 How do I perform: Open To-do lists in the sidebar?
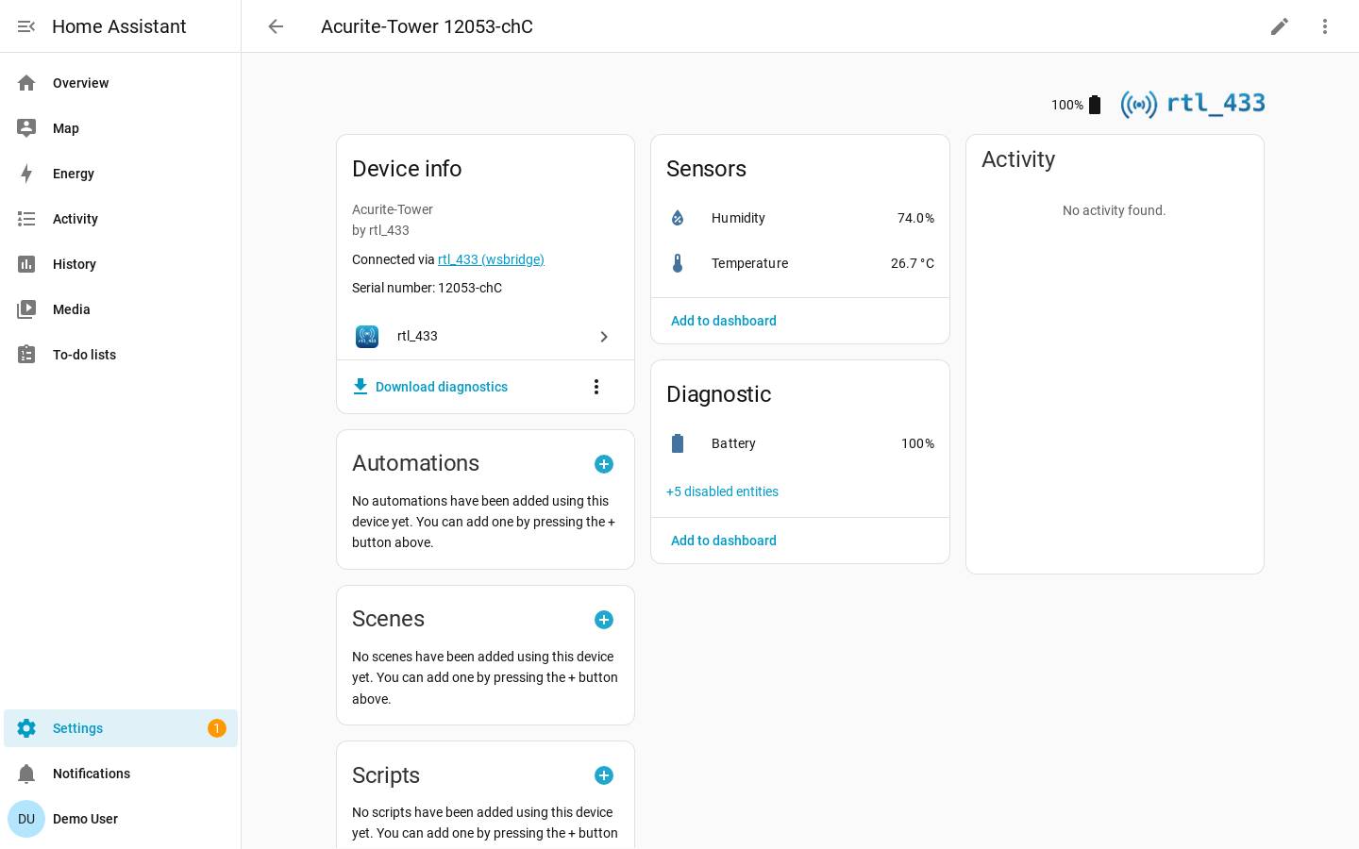pos(121,355)
